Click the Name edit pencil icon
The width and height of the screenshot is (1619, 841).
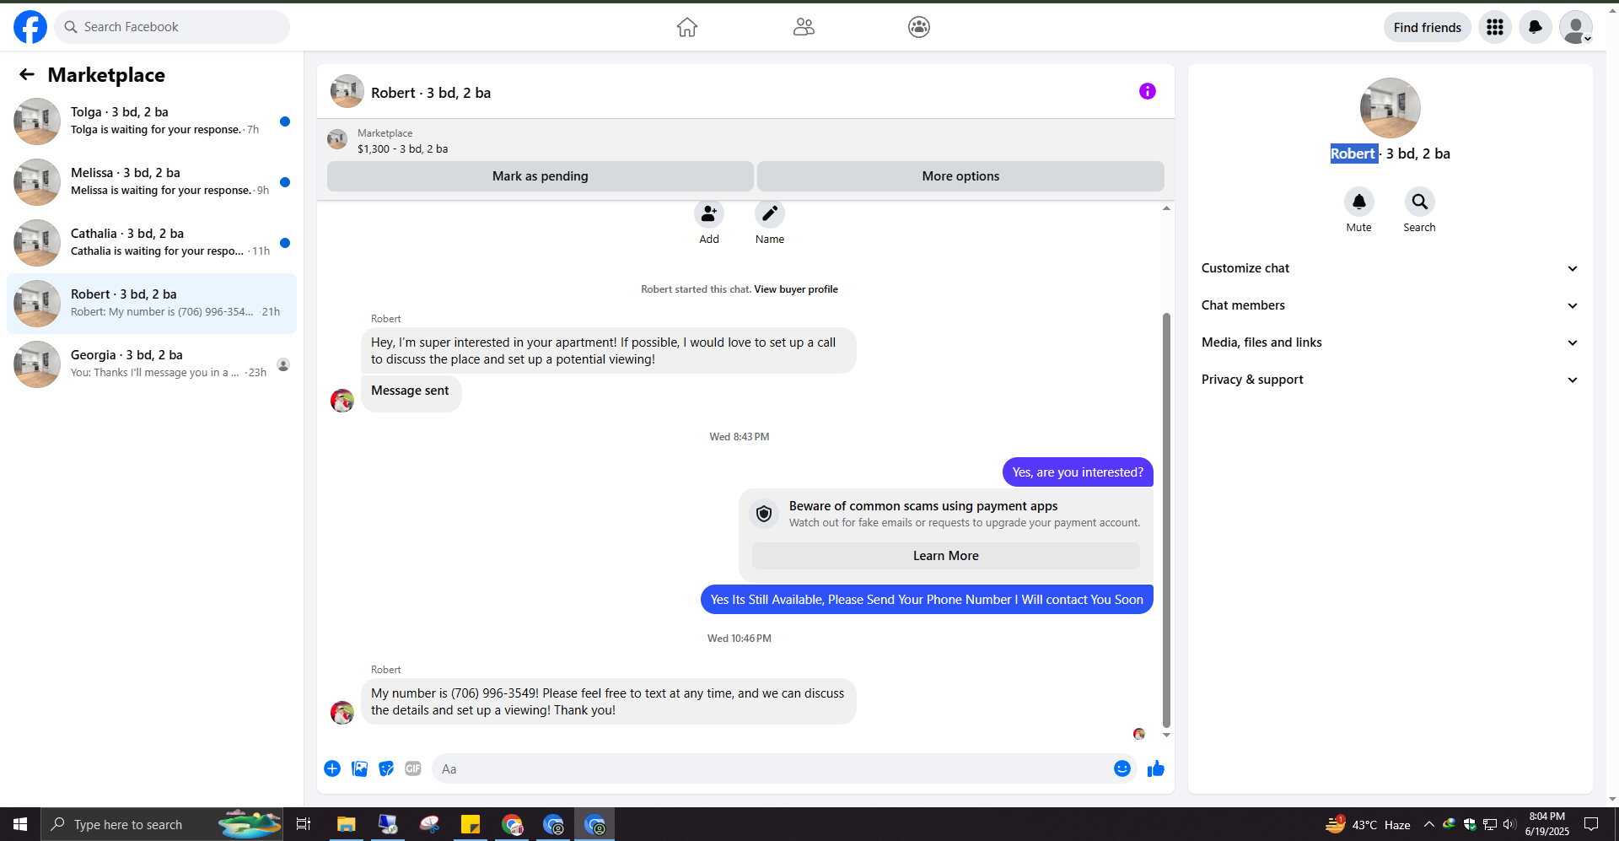pos(770,214)
